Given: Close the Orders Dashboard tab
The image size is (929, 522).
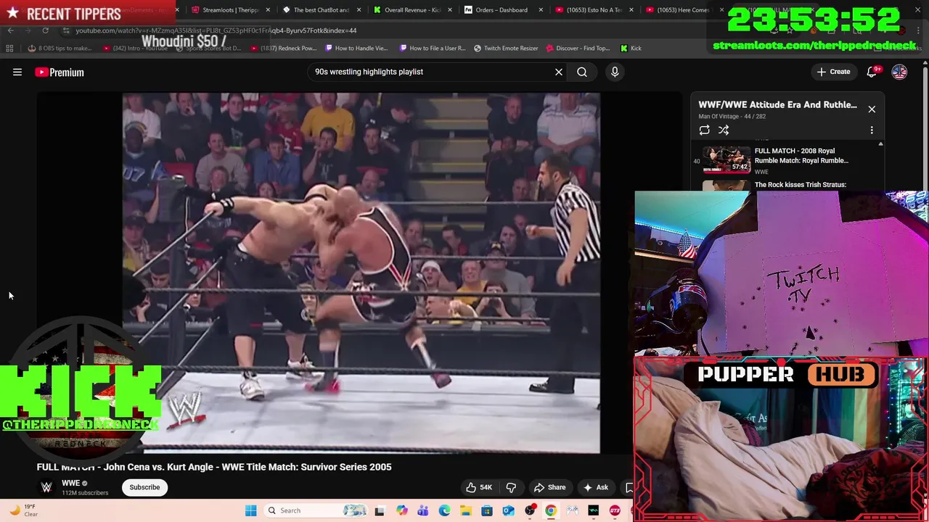Looking at the screenshot, I should [541, 10].
